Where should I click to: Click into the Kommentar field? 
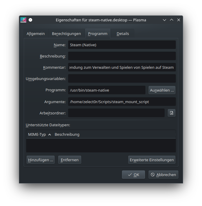tap(122, 67)
